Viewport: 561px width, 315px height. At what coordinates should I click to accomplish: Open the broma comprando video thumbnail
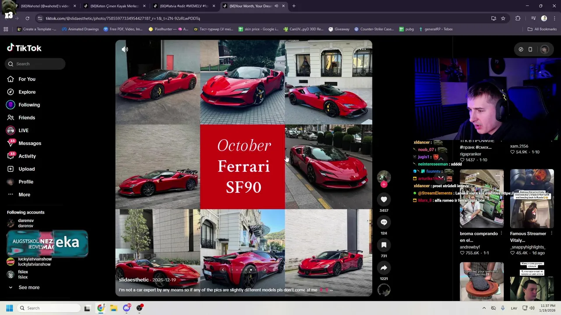point(482,199)
